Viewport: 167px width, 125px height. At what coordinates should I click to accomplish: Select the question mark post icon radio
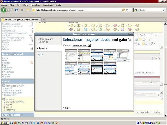point(75,26)
